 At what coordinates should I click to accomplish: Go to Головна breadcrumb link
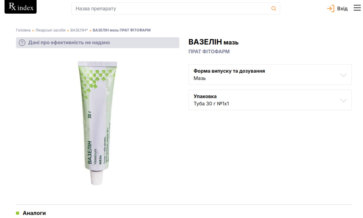(23, 30)
